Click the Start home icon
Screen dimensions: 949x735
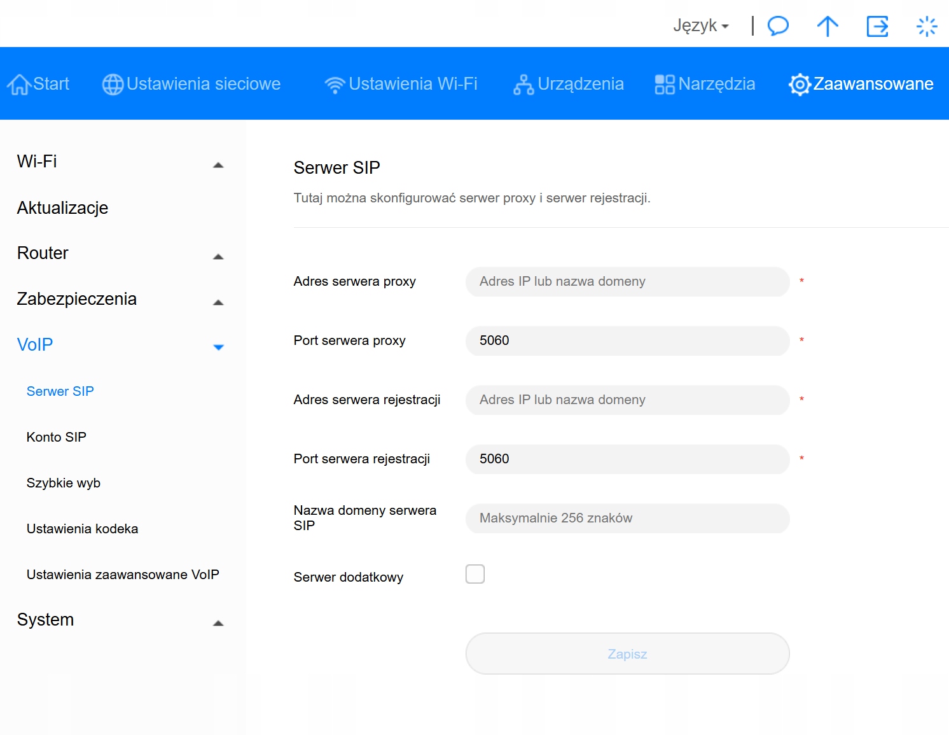pyautogui.click(x=18, y=84)
